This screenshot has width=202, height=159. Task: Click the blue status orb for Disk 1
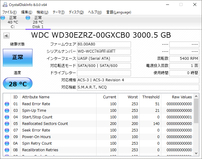[x=28, y=18]
